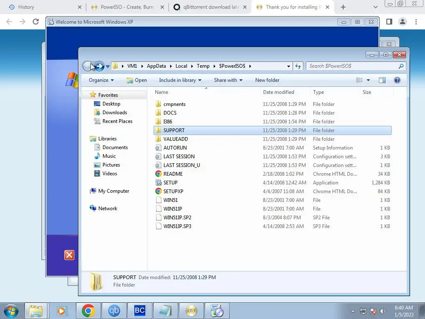Expand the address bar history dropdown
The image size is (425, 319).
pyautogui.click(x=288, y=66)
